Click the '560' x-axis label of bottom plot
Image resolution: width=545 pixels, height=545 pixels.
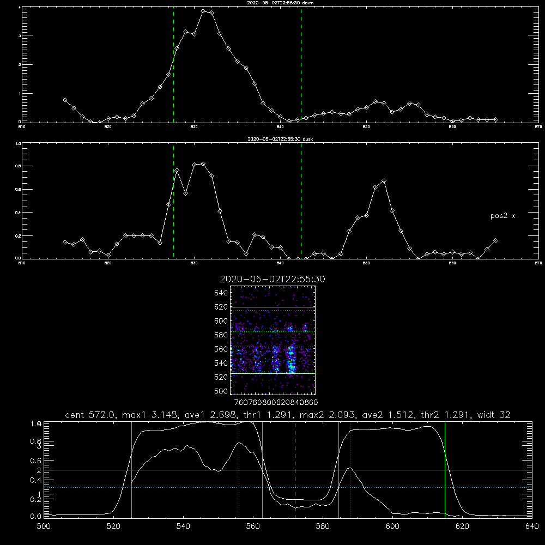coord(253,526)
